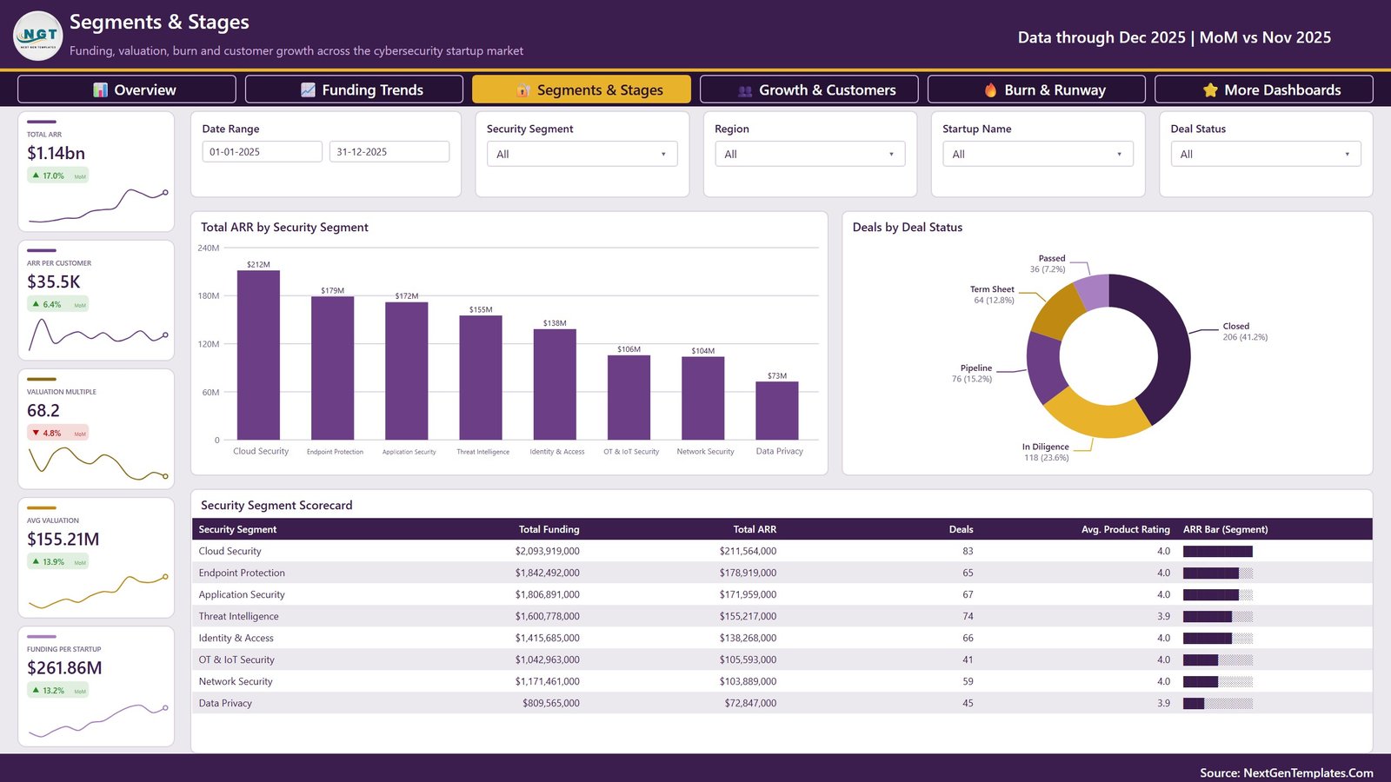Screen dimensions: 1391x782
Task: Sort by Avg. Product Rating header
Action: (1125, 529)
